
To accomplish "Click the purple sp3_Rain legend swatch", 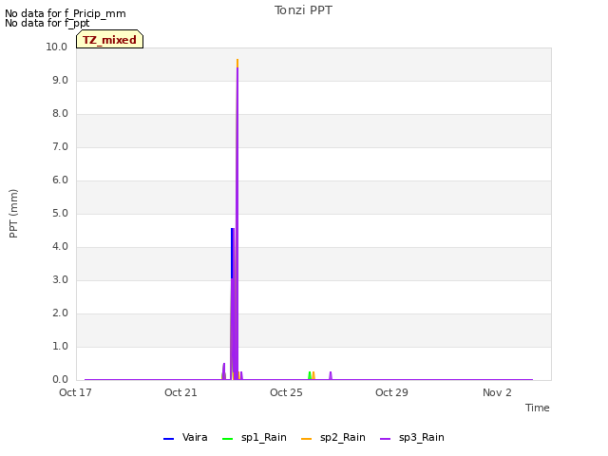I will click(x=385, y=439).
